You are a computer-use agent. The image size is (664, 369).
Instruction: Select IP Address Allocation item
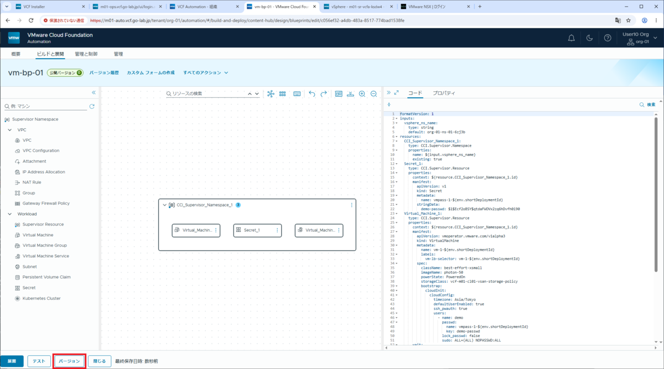click(x=44, y=172)
